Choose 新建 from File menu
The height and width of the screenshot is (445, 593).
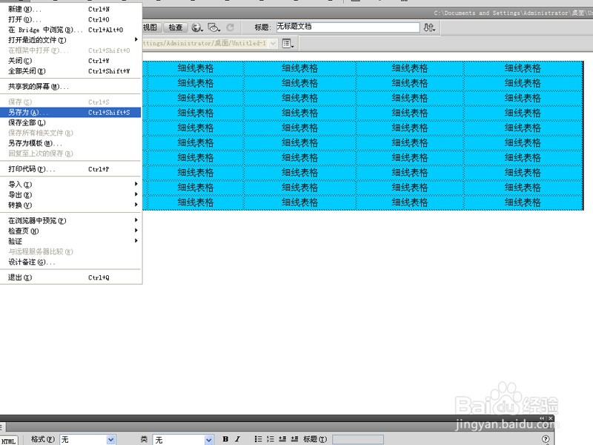(x=70, y=9)
